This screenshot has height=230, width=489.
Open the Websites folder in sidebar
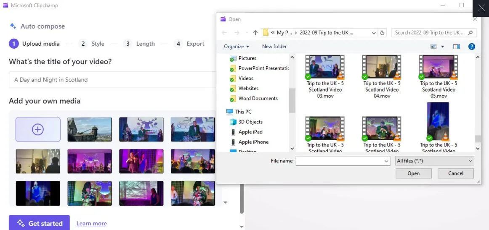pos(248,89)
